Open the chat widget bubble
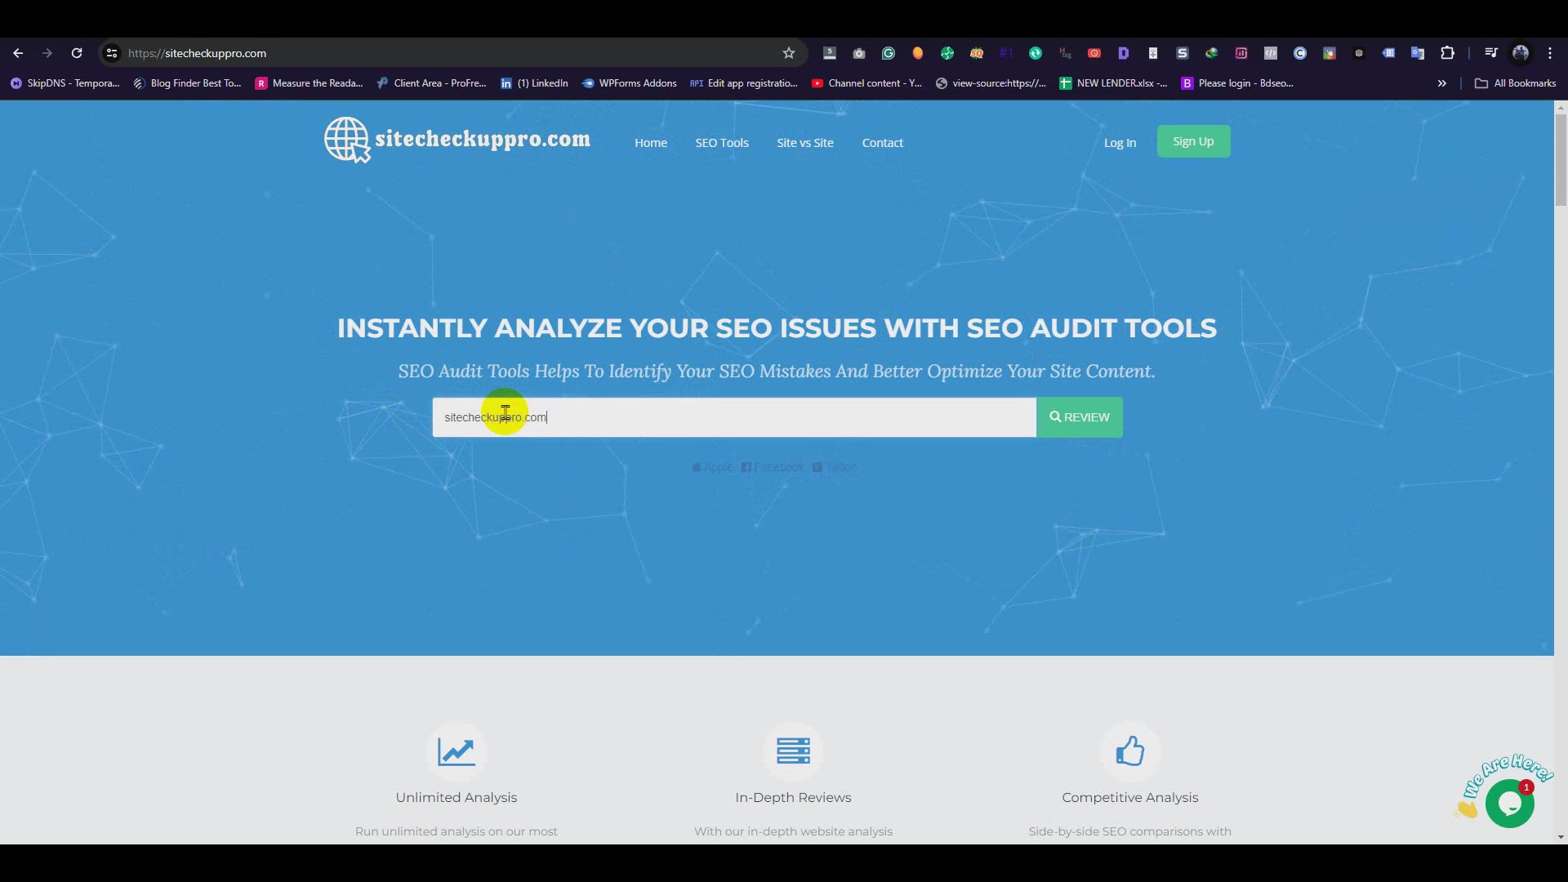The height and width of the screenshot is (882, 1568). 1510,803
